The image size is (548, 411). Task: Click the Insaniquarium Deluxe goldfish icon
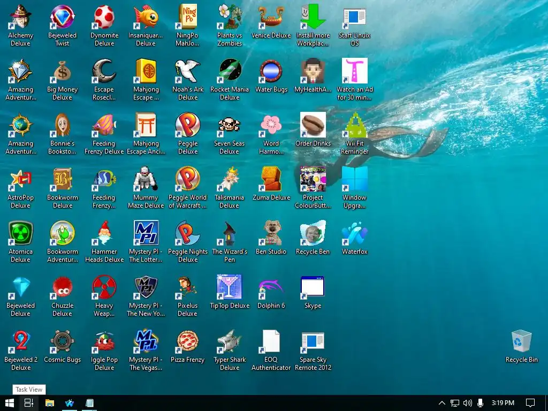point(146,17)
